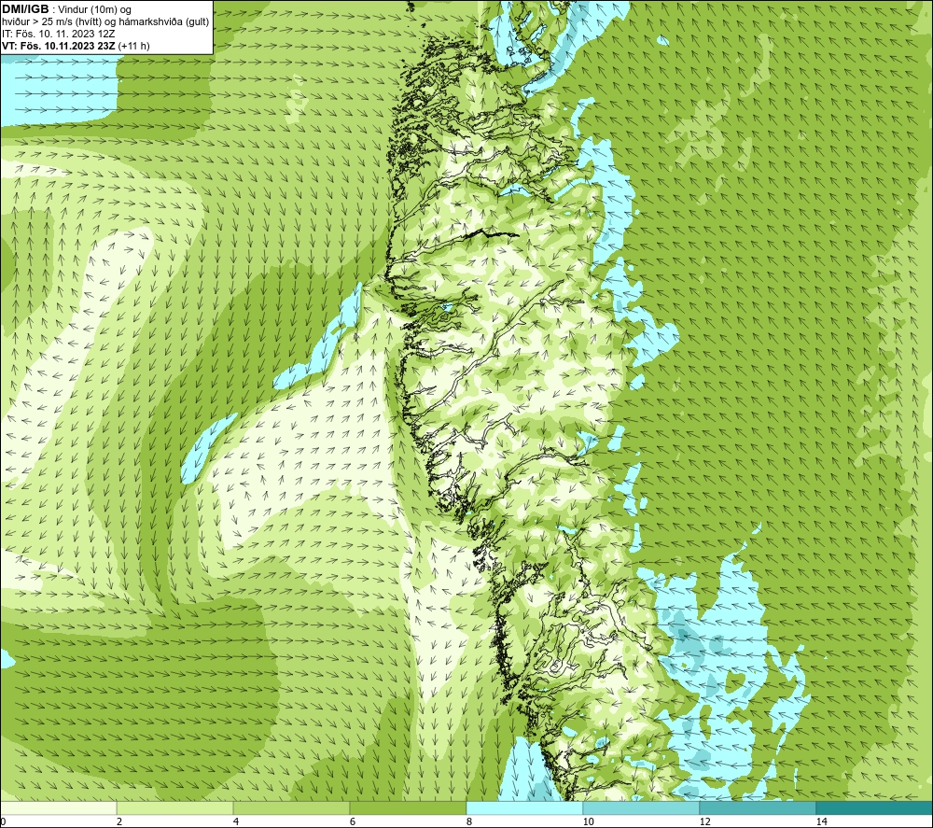
Task: Click the scale value '2'
Action: 119,821
